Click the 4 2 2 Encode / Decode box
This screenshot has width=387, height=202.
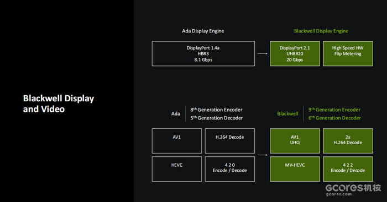348,169
